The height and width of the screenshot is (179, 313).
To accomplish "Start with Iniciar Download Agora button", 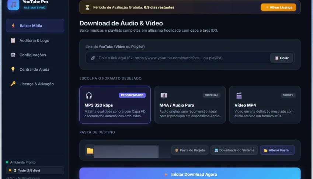I will 190,173.
